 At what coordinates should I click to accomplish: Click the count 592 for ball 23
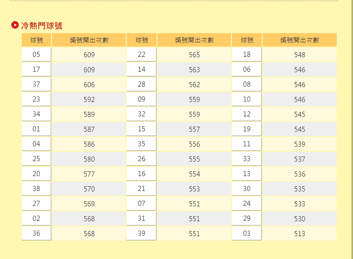(89, 99)
